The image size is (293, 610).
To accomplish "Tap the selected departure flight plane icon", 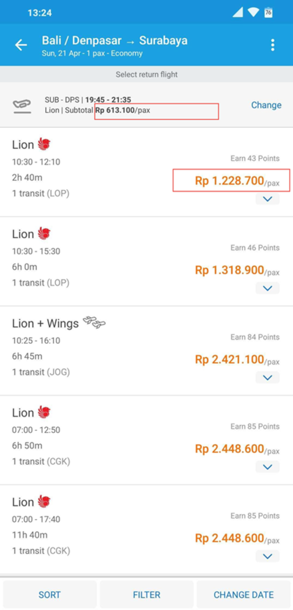I will 22,105.
